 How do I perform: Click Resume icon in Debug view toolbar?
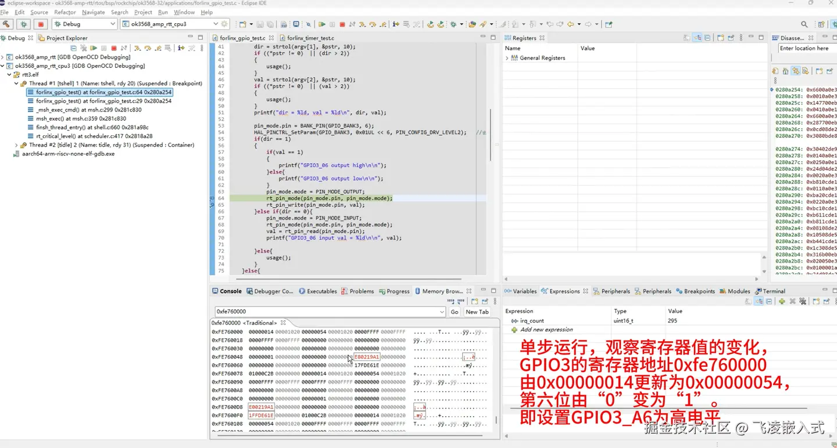[94, 48]
